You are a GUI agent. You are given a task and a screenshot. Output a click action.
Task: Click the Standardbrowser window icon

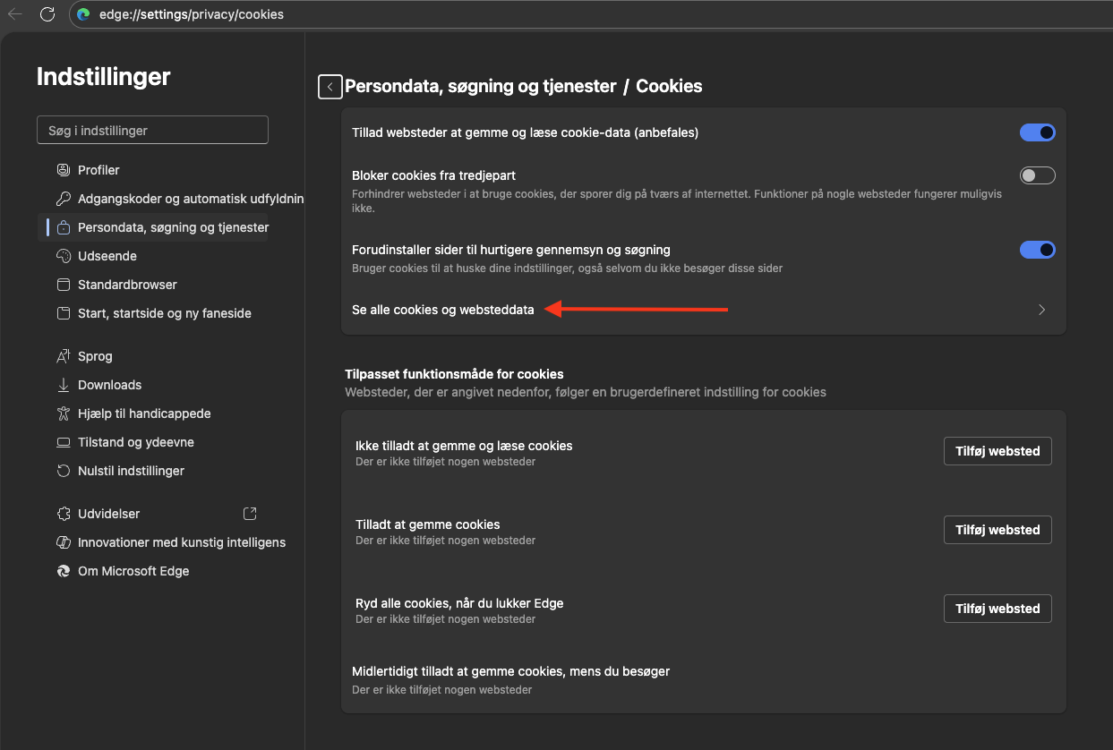tap(64, 285)
